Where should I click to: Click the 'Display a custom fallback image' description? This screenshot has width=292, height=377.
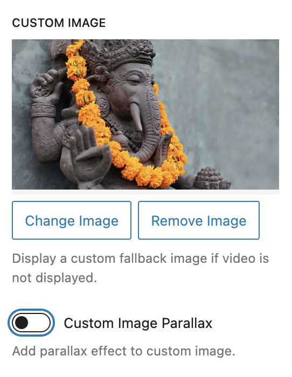click(141, 268)
